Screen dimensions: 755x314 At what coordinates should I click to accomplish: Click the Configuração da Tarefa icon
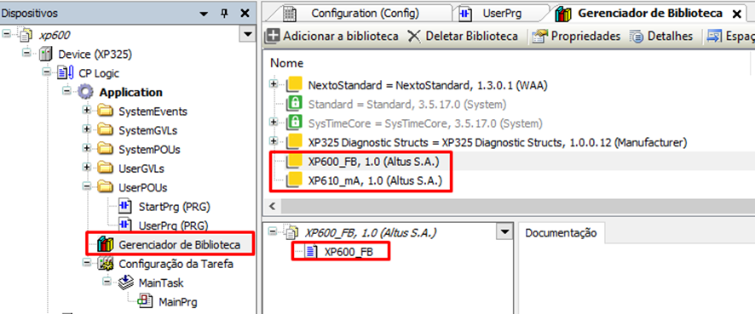pyautogui.click(x=105, y=264)
